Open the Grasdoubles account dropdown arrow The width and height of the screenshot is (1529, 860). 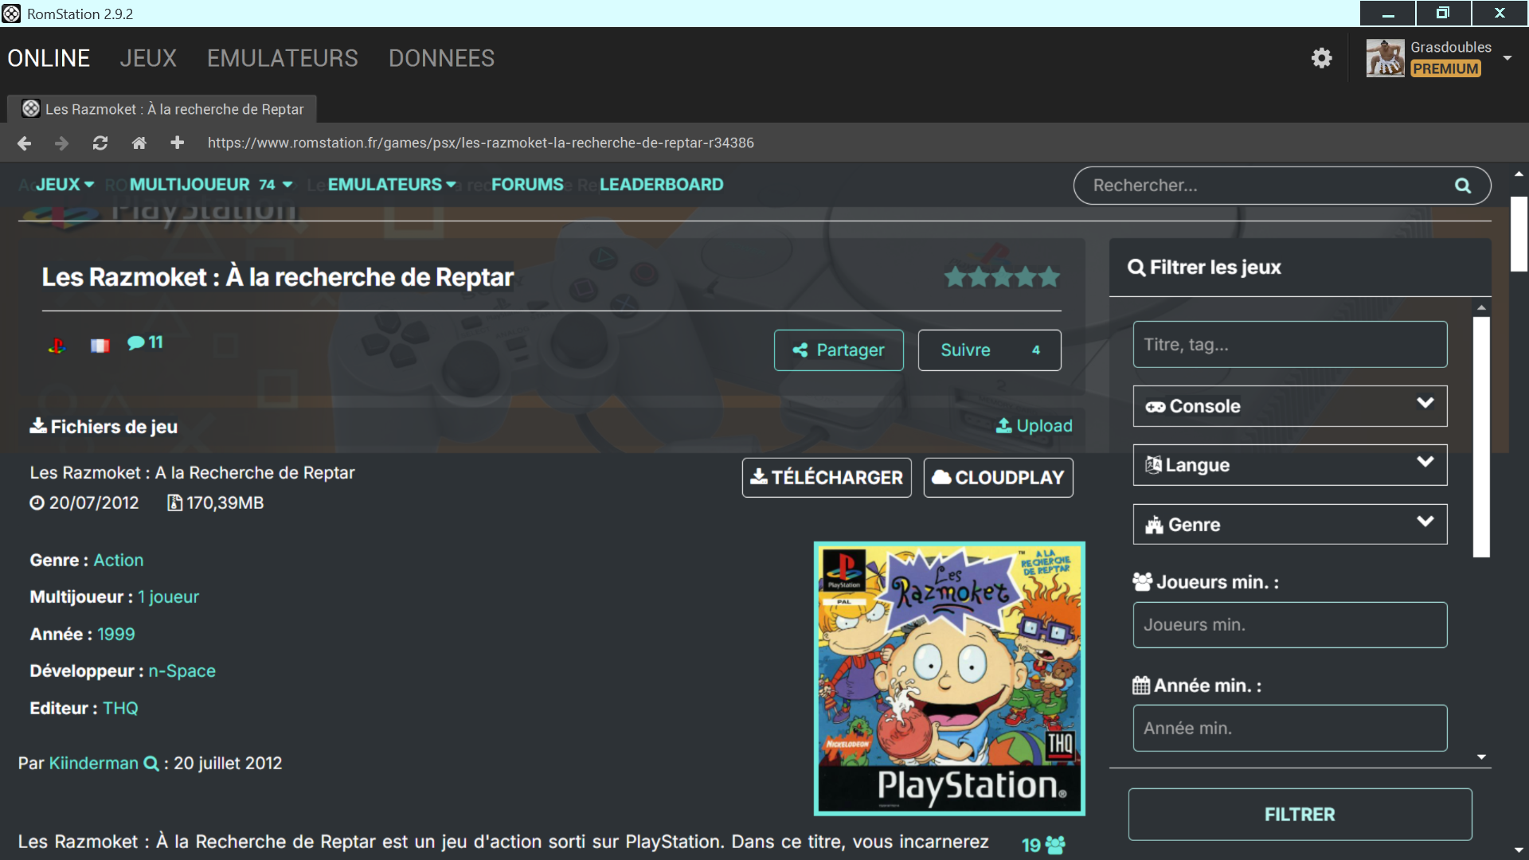pyautogui.click(x=1507, y=58)
